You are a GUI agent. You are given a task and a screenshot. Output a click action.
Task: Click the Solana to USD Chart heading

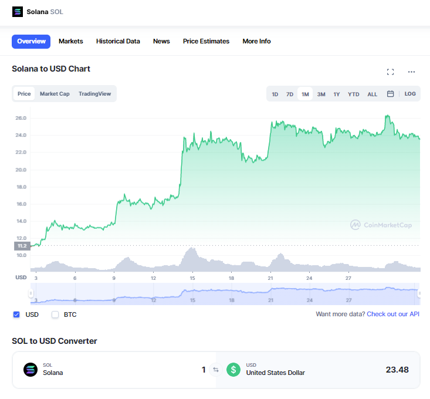pyautogui.click(x=50, y=69)
